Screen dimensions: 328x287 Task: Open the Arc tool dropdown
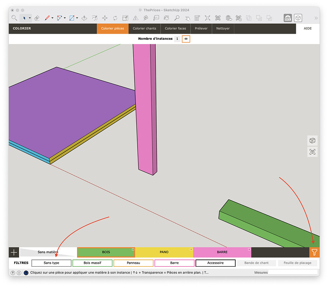(64, 18)
